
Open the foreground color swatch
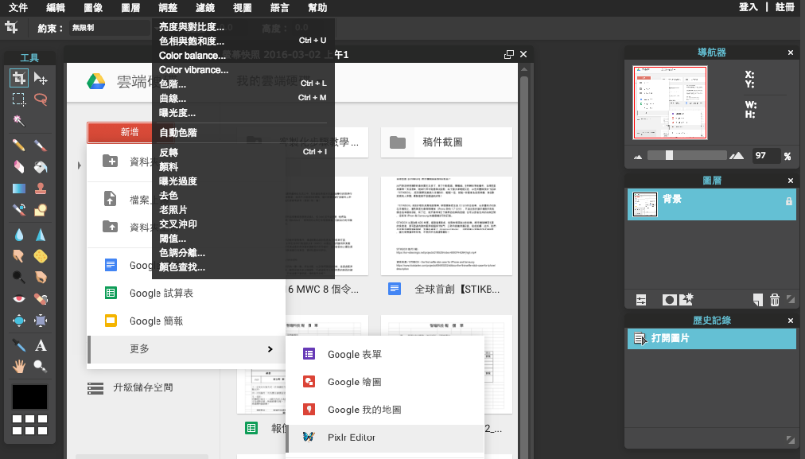(29, 397)
